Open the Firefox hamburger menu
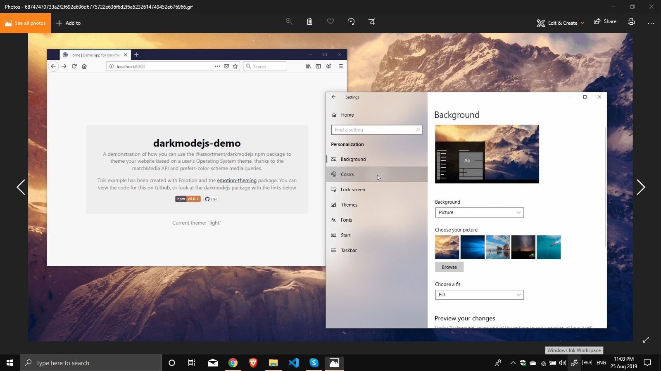 point(341,66)
